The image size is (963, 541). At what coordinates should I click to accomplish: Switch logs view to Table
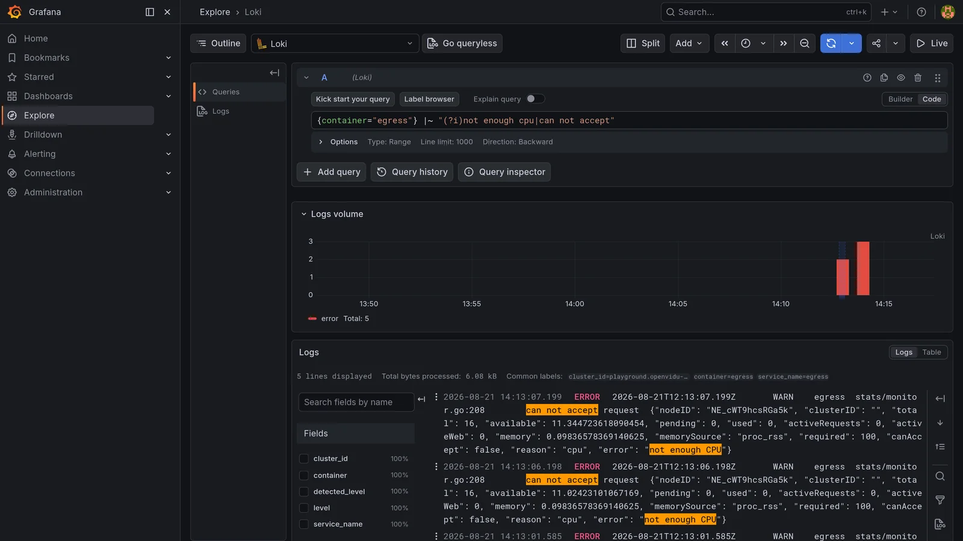931,352
